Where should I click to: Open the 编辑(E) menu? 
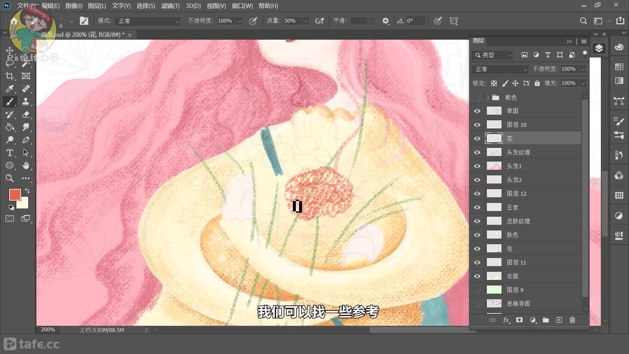click(x=50, y=6)
